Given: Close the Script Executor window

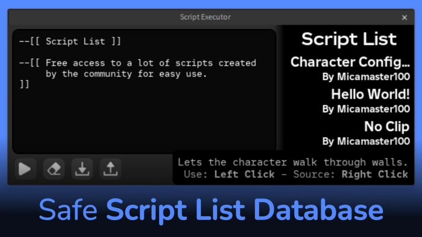Looking at the screenshot, I should tap(405, 17).
